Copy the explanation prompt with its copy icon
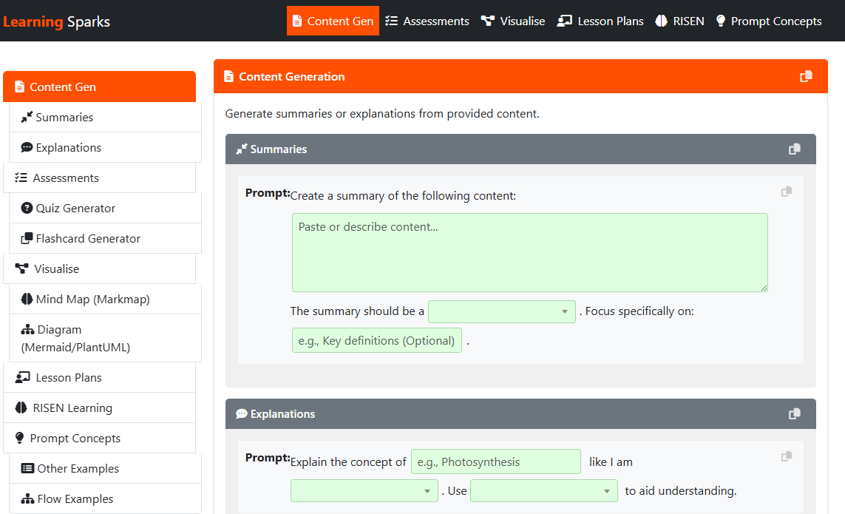845x514 pixels. click(787, 456)
